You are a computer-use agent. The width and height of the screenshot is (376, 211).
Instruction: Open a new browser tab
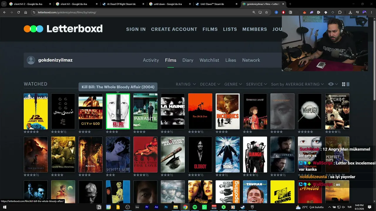290,4
